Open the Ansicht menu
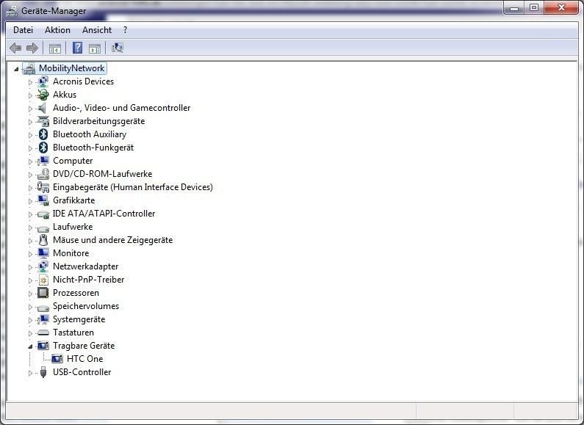 point(97,30)
